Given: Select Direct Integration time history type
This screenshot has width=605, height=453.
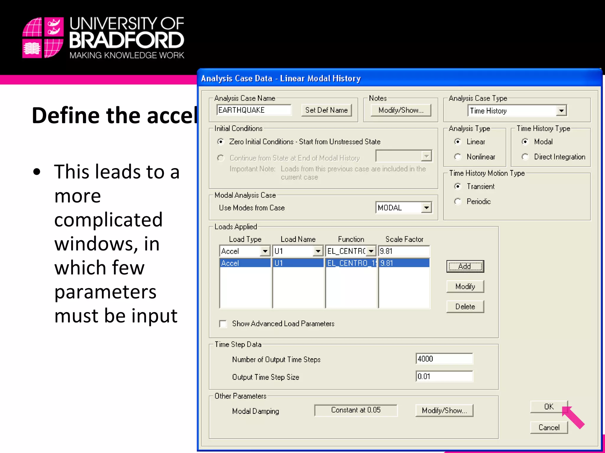Looking at the screenshot, I should (x=525, y=157).
